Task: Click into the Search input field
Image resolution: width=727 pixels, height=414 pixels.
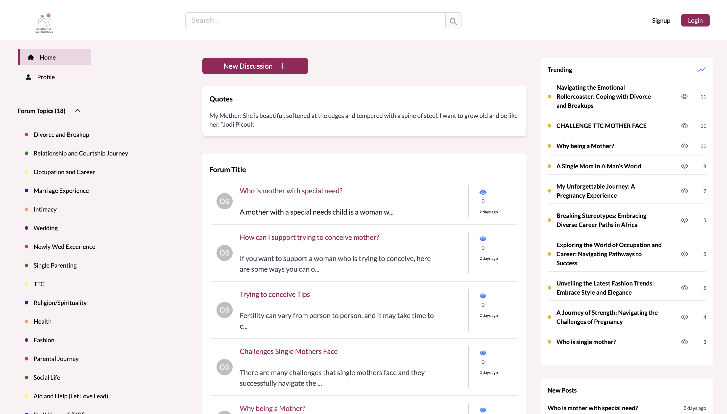Action: (x=315, y=20)
